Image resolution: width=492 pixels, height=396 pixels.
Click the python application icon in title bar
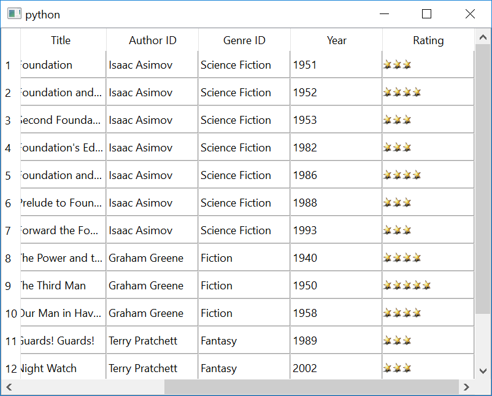[x=13, y=13]
